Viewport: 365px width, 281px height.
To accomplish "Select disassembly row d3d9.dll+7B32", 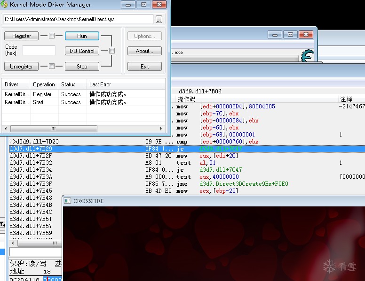I will [187, 163].
